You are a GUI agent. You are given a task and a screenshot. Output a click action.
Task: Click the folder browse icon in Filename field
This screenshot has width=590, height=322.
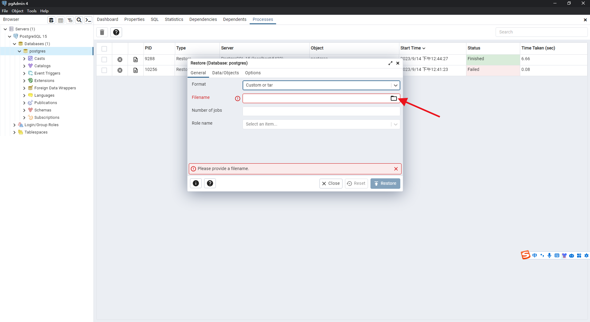(x=394, y=98)
